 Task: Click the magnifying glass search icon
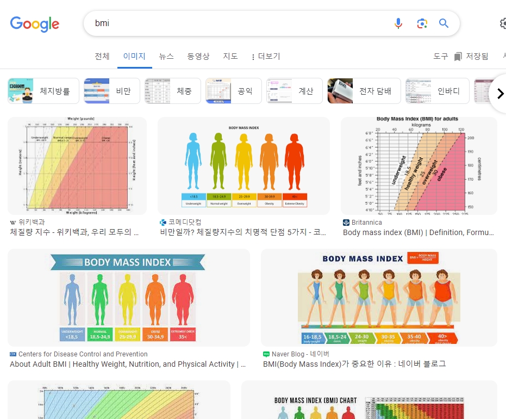click(x=443, y=23)
